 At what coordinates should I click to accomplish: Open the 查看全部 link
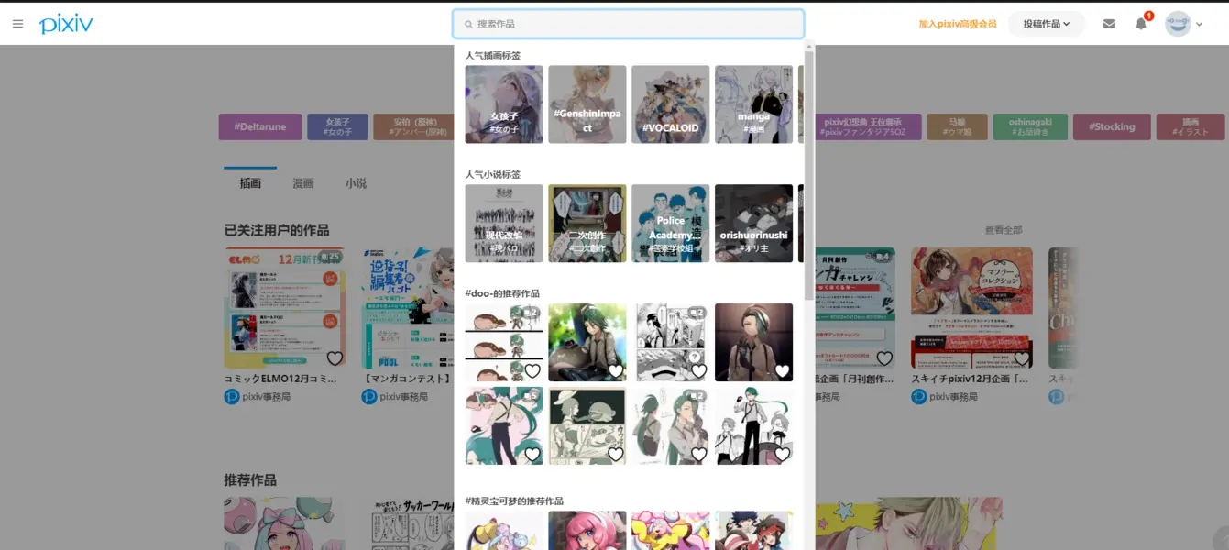(x=1003, y=230)
